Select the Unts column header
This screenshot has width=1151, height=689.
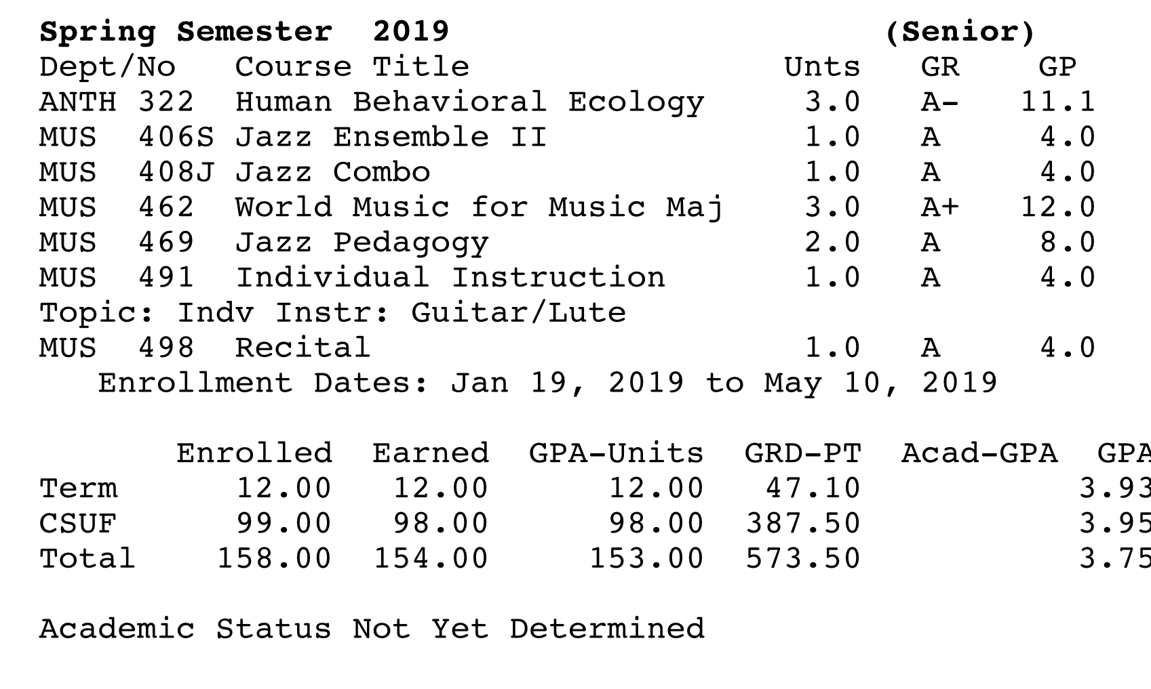pos(822,67)
